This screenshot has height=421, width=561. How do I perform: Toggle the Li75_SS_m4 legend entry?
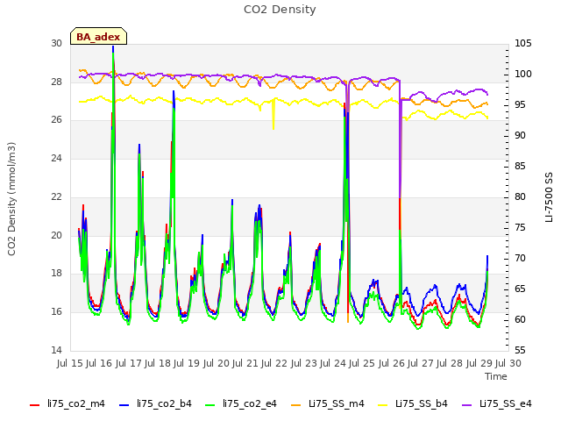point(327,403)
